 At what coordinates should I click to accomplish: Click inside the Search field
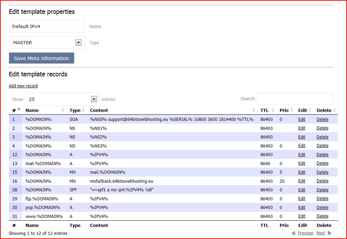(295, 99)
